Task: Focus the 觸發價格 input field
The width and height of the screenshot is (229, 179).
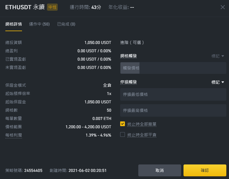Action: click(173, 68)
